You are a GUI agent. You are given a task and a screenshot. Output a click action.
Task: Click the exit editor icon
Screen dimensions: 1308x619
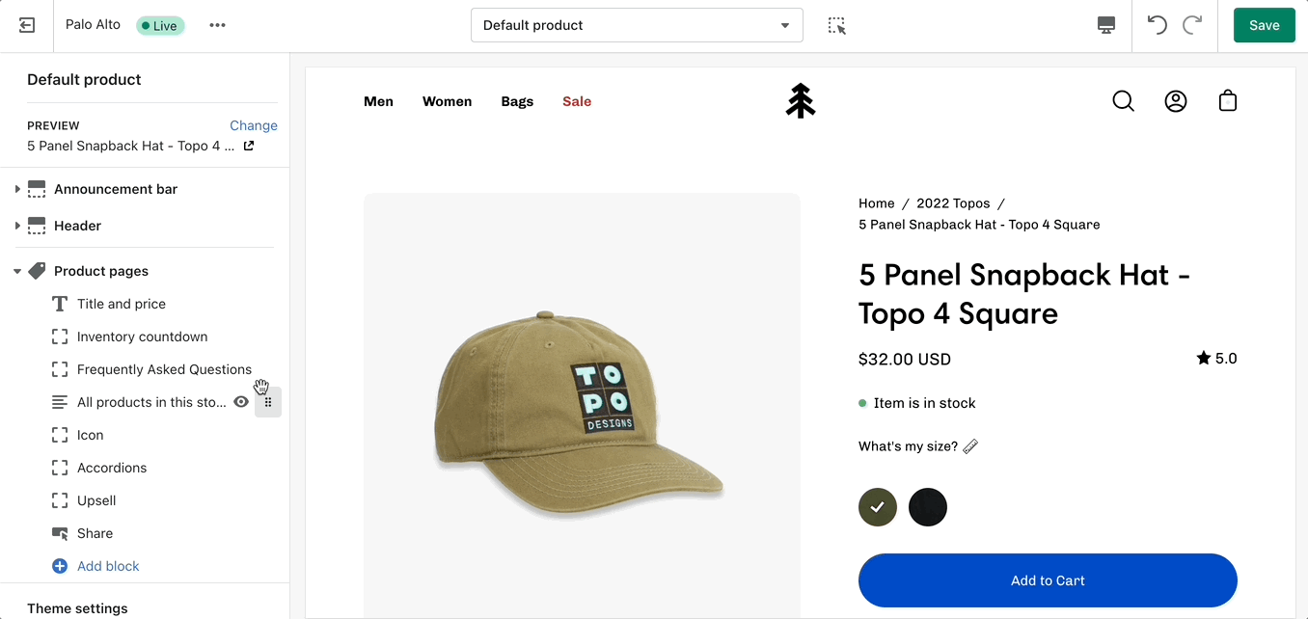click(26, 26)
